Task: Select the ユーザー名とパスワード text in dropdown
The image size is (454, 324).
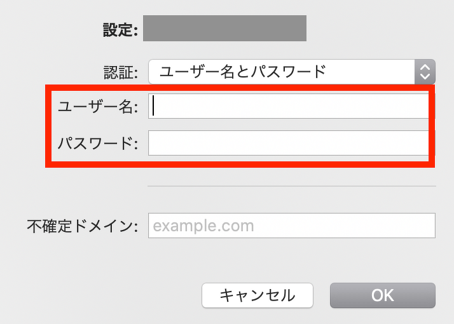Action: pos(242,71)
